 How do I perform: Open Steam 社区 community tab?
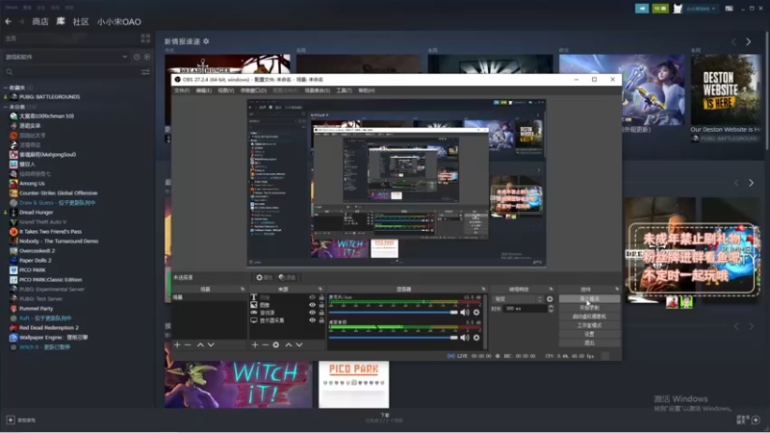pyautogui.click(x=81, y=21)
